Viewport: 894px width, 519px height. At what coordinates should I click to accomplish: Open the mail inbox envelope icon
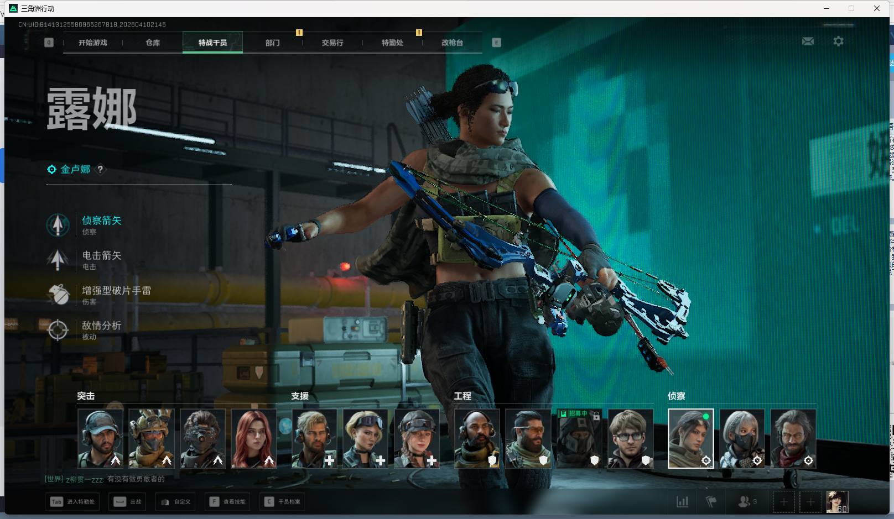pyautogui.click(x=808, y=41)
